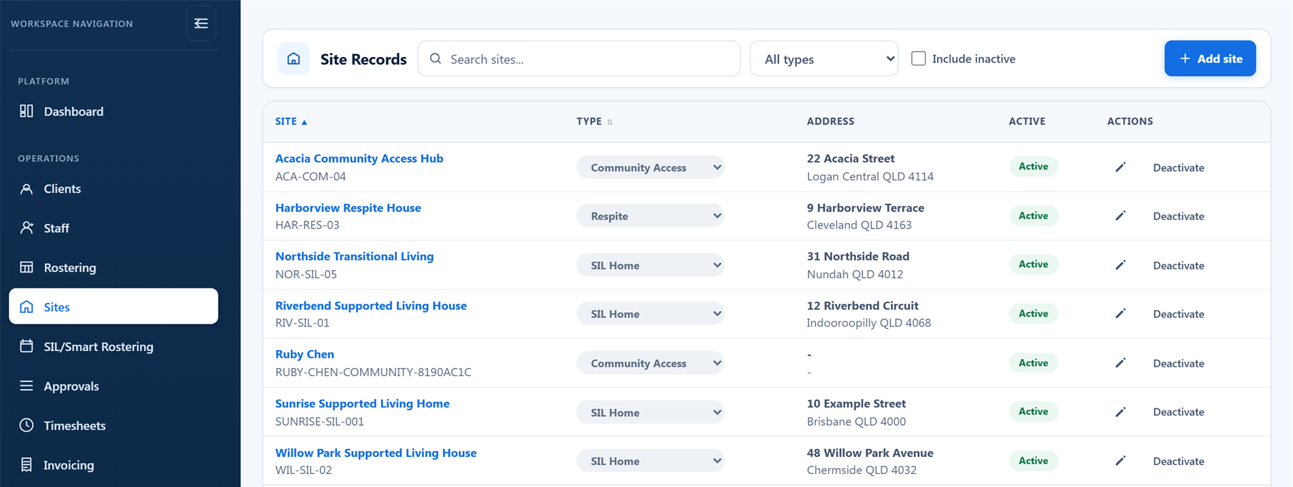Image resolution: width=1293 pixels, height=487 pixels.
Task: Edit Acacia Community Access Hub with pencil icon
Action: tap(1120, 167)
